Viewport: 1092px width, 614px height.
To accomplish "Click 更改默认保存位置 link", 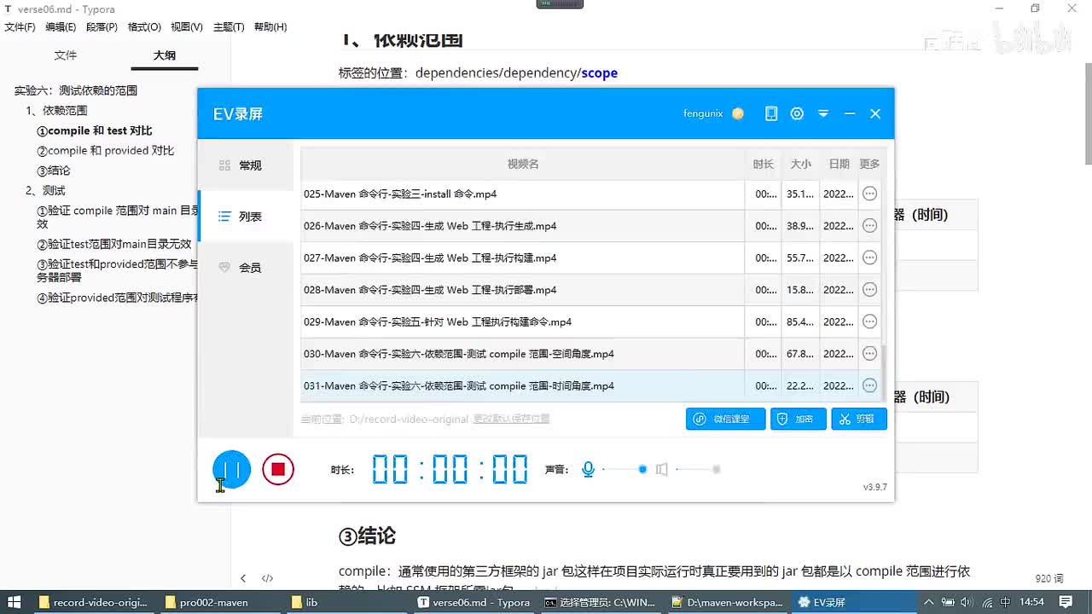I will [512, 419].
